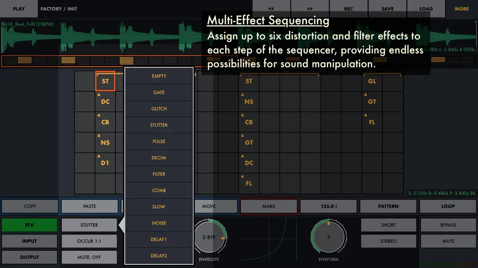
Task: Select the FL cell in the right column
Action: point(372,122)
